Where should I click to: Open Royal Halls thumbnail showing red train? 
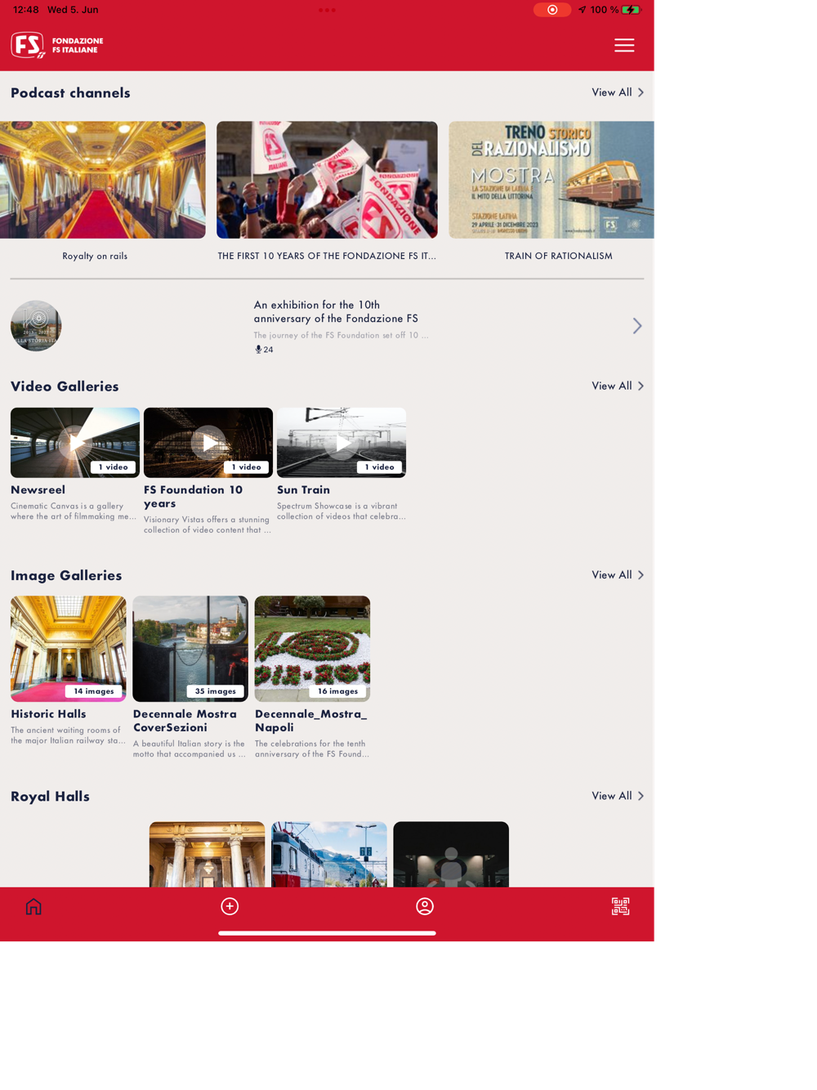coord(329,855)
